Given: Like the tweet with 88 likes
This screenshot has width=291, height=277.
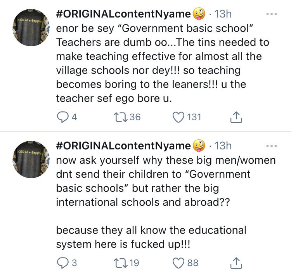Looking at the screenshot, I should [178, 263].
